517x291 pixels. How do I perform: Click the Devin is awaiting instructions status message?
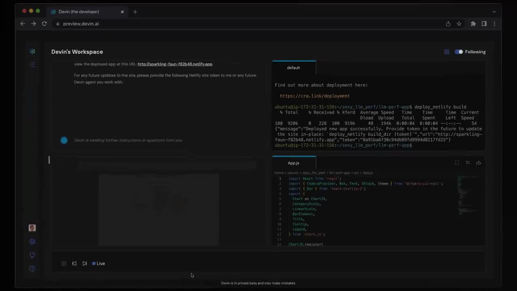(x=128, y=140)
